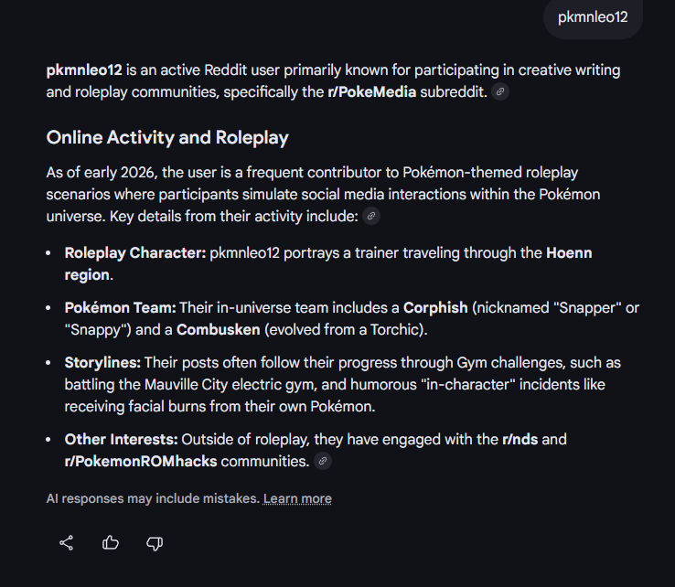675x587 pixels.
Task: Click the "Learn more" link
Action: coord(297,498)
